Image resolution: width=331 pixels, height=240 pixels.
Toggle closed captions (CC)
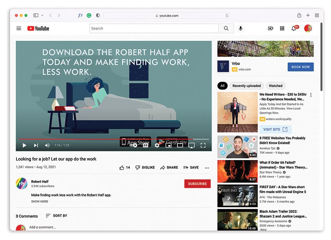point(145,145)
